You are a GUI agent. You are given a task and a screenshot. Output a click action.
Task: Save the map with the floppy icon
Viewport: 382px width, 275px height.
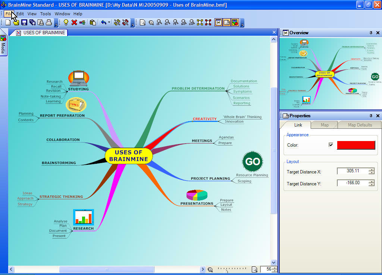click(24, 23)
